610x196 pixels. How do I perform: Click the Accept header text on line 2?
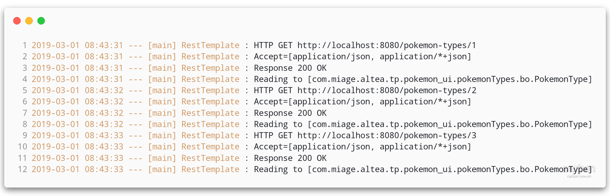point(362,57)
